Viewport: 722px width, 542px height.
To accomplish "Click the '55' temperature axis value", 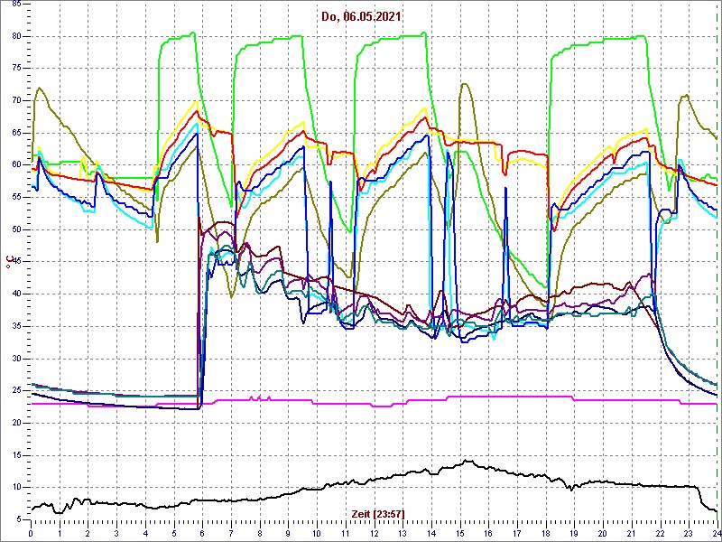I will tap(16, 197).
